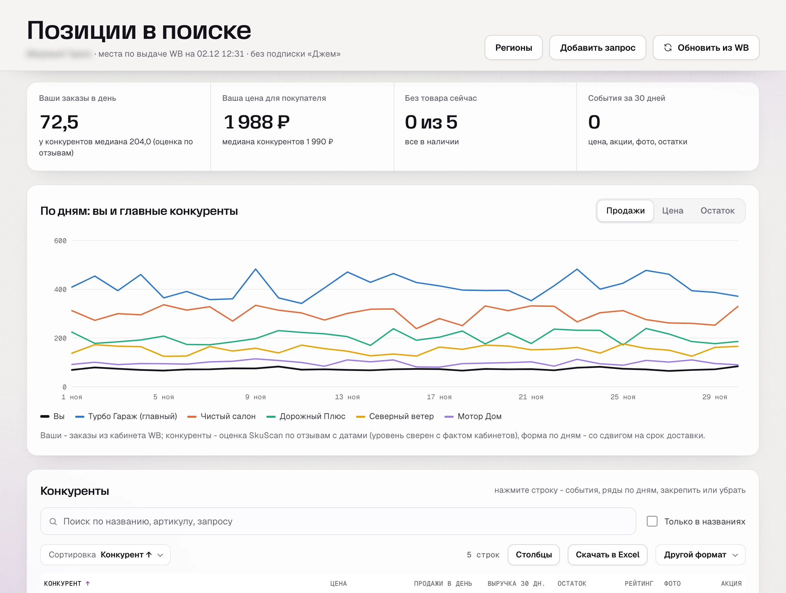The image size is (786, 593).
Task: Click the Добавить запрос button
Action: 598,47
